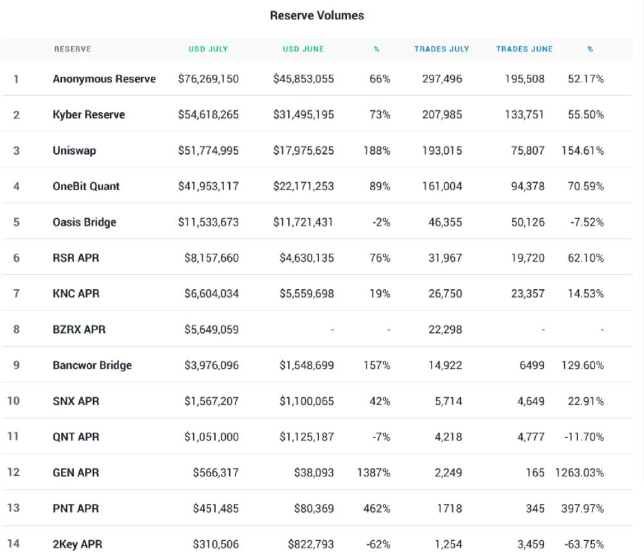Screen dimensions: 644x557
Task: Click the "Uniswap" reserve name
Action: click(74, 151)
